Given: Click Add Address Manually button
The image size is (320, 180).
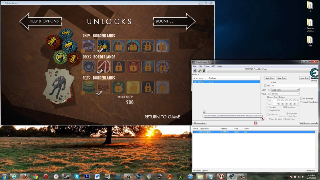Looking at the screenshot, I should pyautogui.click(x=309, y=123).
